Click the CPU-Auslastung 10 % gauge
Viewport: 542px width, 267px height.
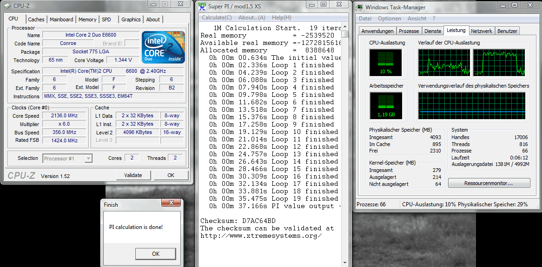(385, 63)
